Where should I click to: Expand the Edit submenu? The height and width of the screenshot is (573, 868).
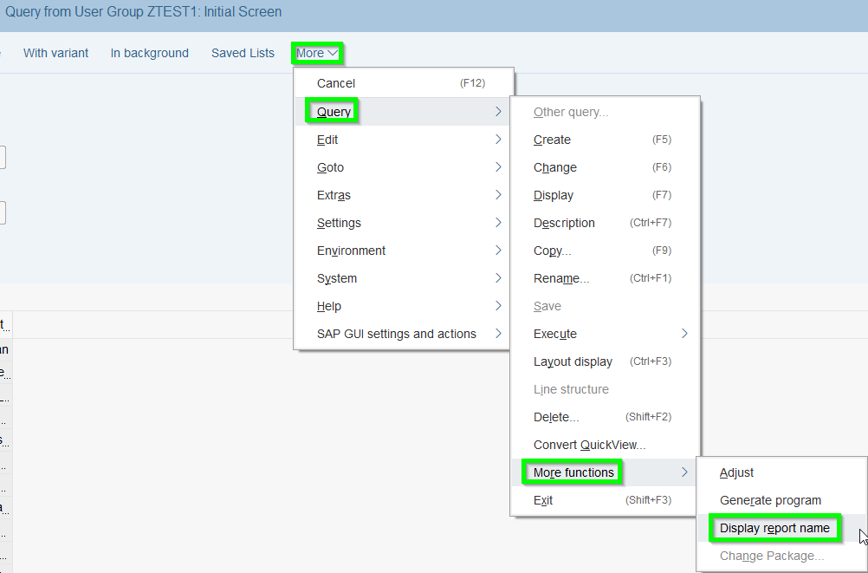(x=327, y=140)
